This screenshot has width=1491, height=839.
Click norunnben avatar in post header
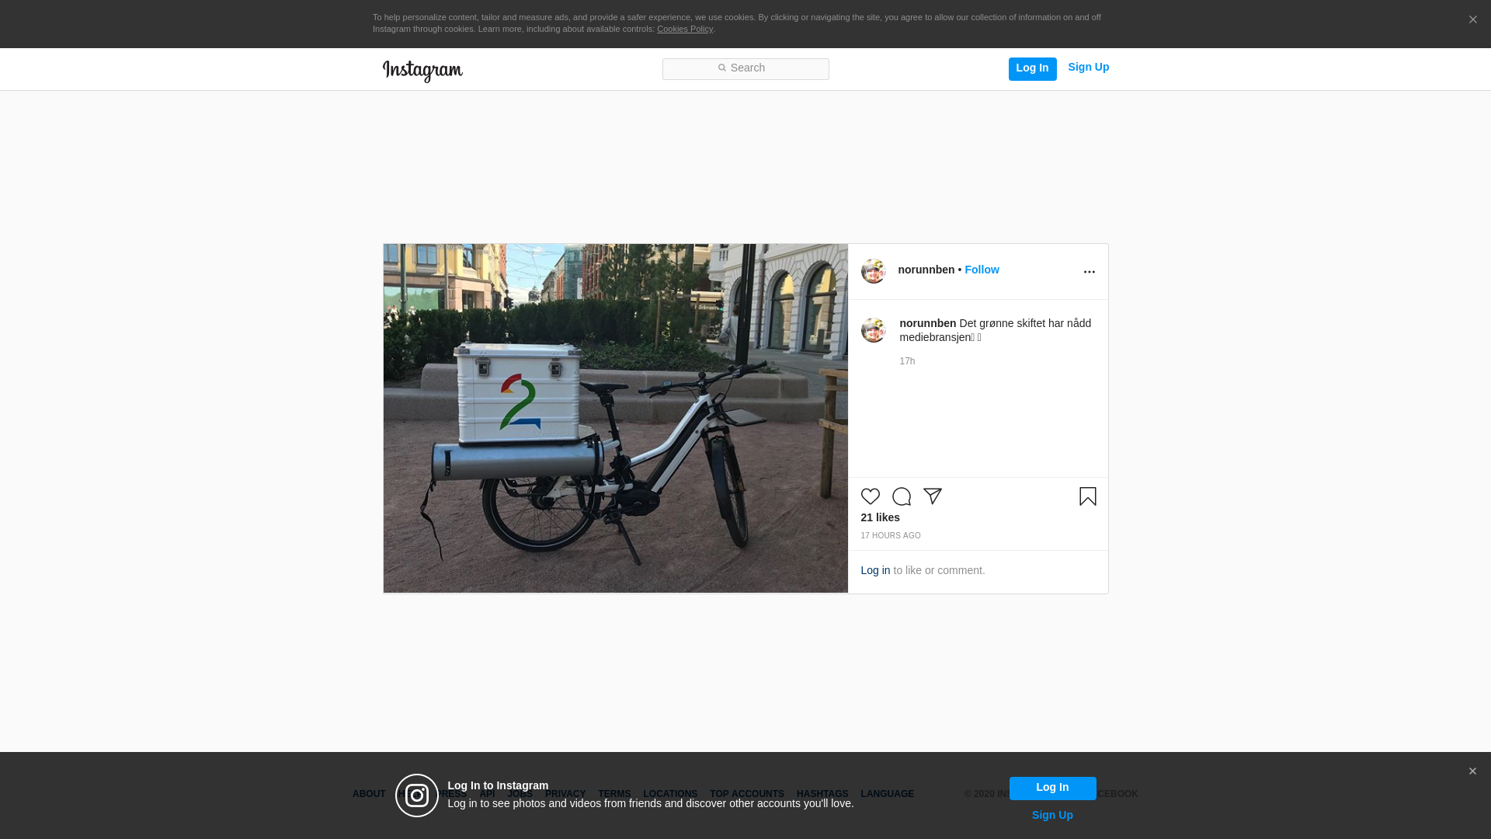[873, 271]
